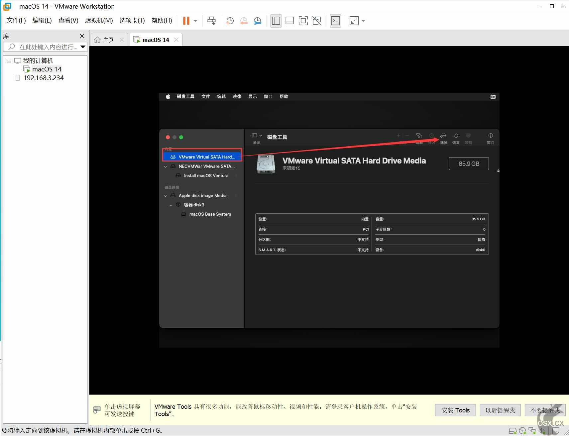Click the hard drive image thumbnail

pyautogui.click(x=266, y=164)
